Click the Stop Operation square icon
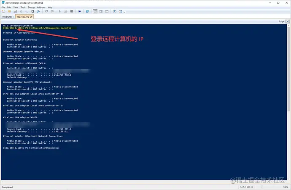 pos(72,11)
